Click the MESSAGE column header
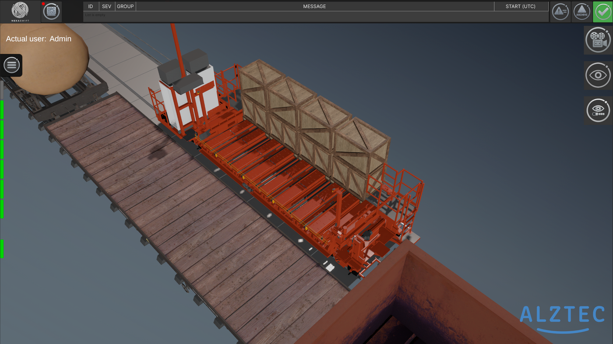Viewport: 613px width, 344px height. [x=314, y=7]
